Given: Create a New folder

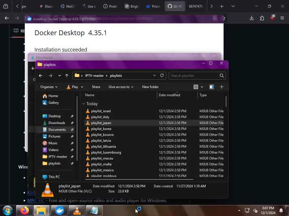Looking at the screenshot, I should pyautogui.click(x=150, y=87).
